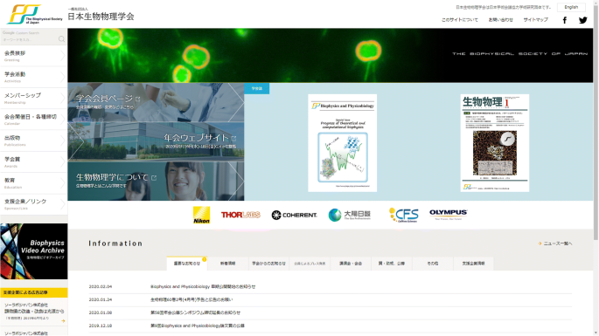The height and width of the screenshot is (336, 599).
Task: Open the Facebook page icon
Action: (565, 20)
